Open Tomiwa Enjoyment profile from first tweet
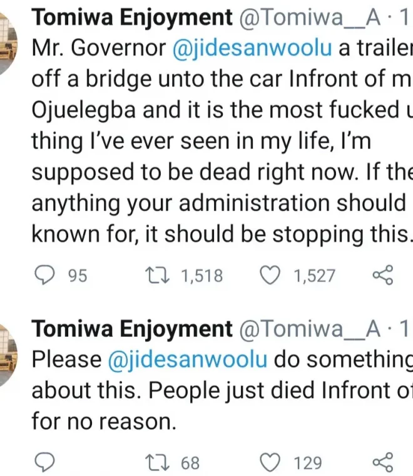413x476 pixels. pyautogui.click(x=131, y=18)
